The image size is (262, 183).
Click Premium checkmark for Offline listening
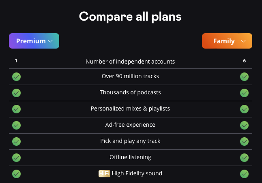pos(17,157)
